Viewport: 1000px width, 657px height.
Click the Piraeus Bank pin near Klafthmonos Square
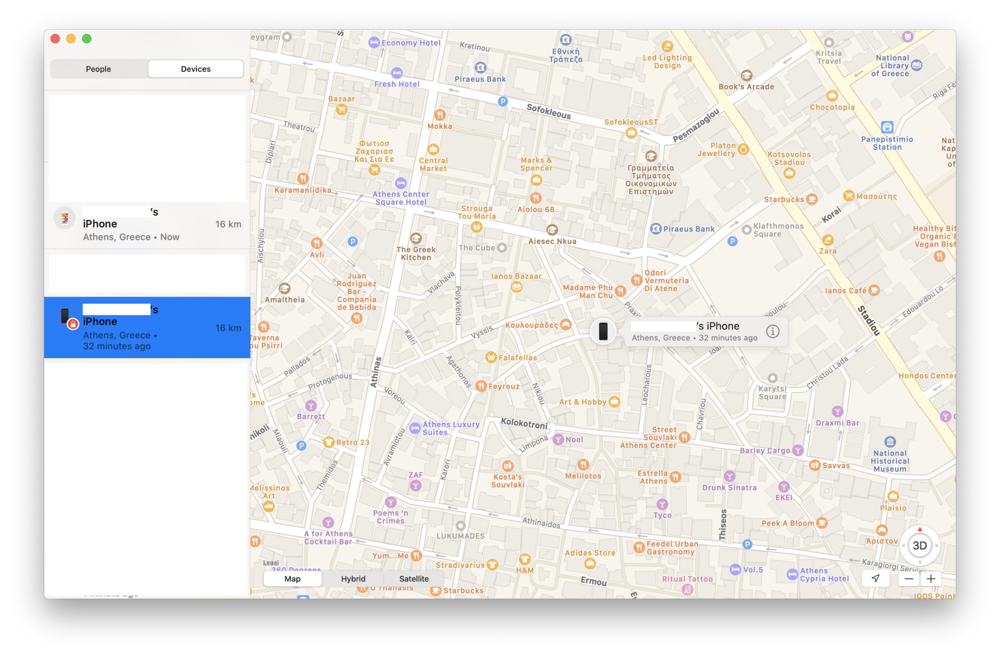pos(655,229)
